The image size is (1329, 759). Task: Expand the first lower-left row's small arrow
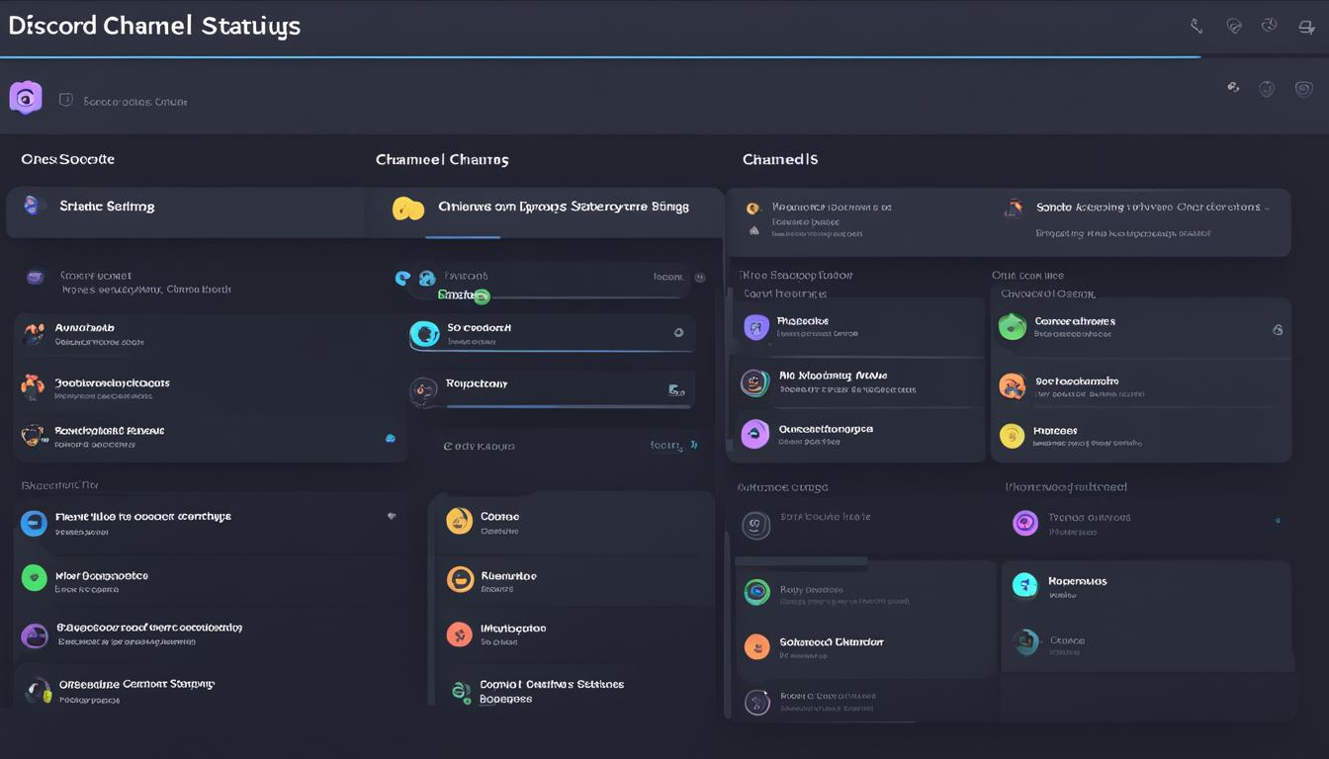point(392,516)
